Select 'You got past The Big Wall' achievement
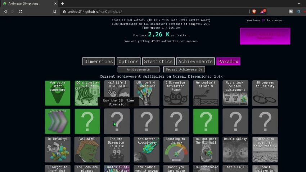Screen dimensions: 306x172 tap(206, 150)
